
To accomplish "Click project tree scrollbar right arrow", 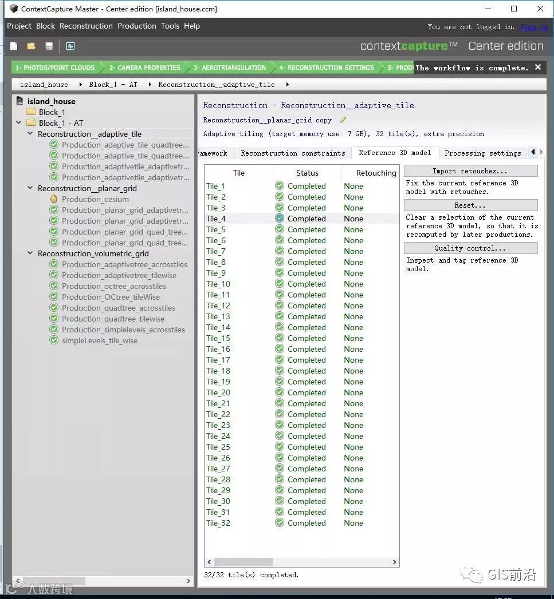I will point(188,581).
